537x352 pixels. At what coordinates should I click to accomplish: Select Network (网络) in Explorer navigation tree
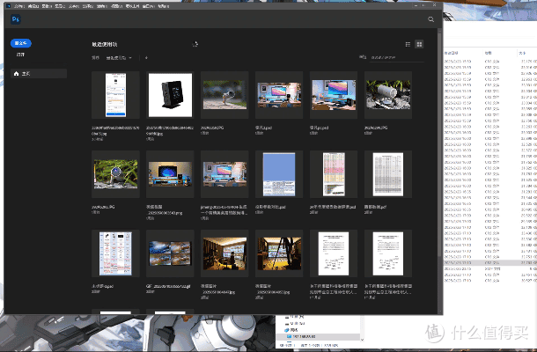(x=291, y=330)
